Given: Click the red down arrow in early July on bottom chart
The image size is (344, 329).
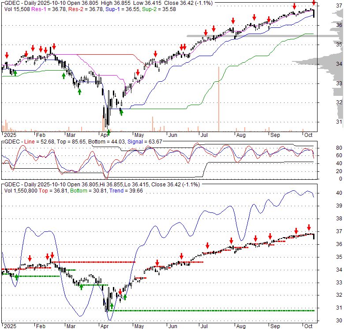Looking at the screenshot, I should (x=207, y=246).
